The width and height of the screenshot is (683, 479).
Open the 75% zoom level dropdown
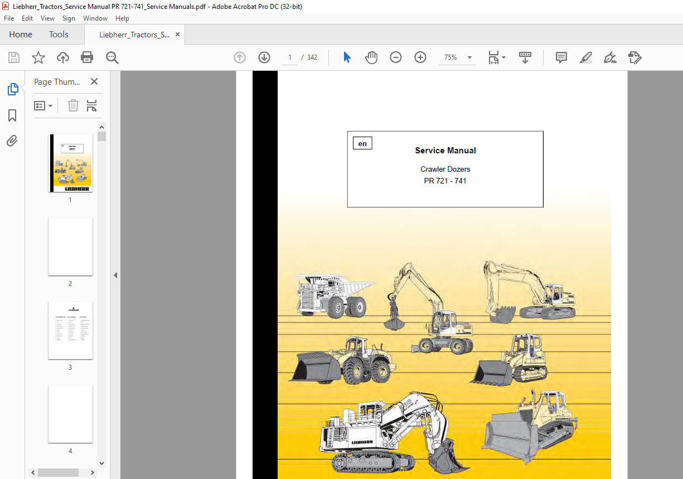(469, 57)
